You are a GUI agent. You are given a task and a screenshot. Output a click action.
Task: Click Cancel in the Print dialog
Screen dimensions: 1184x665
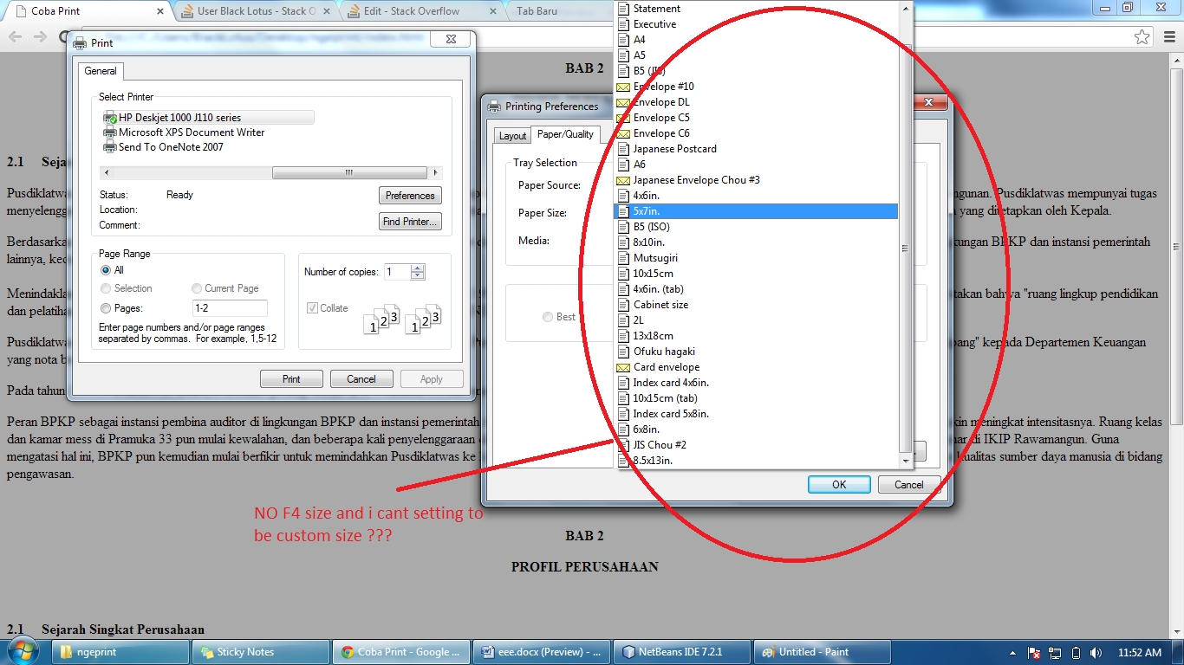pyautogui.click(x=361, y=379)
